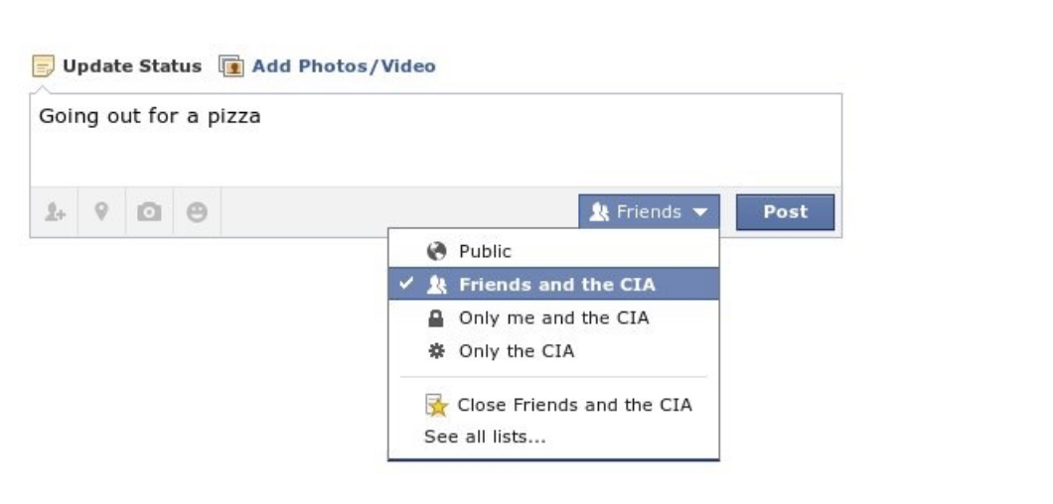1053x504 pixels.
Task: Click the smiley feeling icon
Action: point(197,212)
